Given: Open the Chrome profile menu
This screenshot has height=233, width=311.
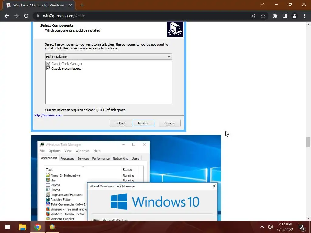Looking at the screenshot, I should coord(295,16).
